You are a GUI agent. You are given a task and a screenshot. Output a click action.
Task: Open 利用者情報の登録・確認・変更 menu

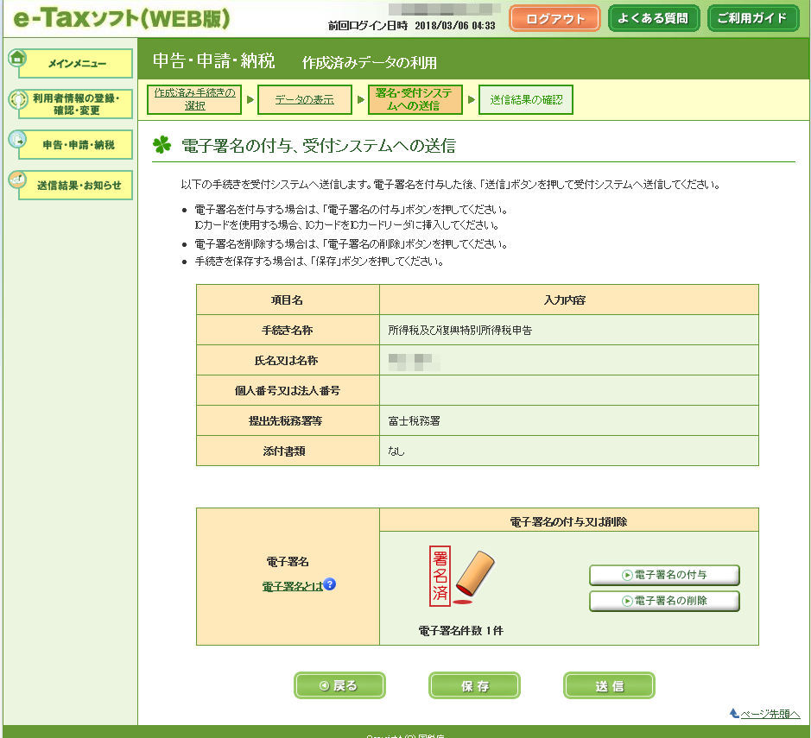75,104
